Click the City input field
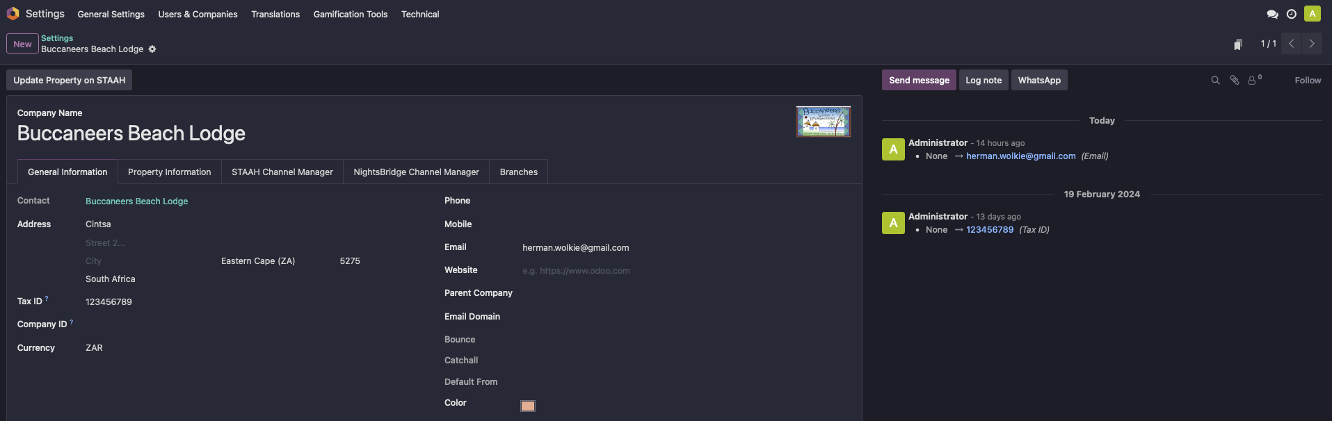The width and height of the screenshot is (1332, 421). 150,261
